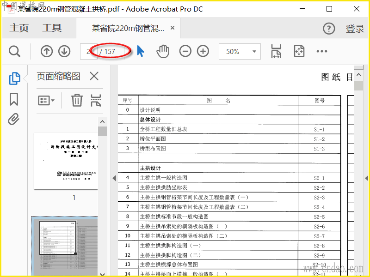Click the 图名 column header
The height and width of the screenshot is (277, 370).
(218, 101)
